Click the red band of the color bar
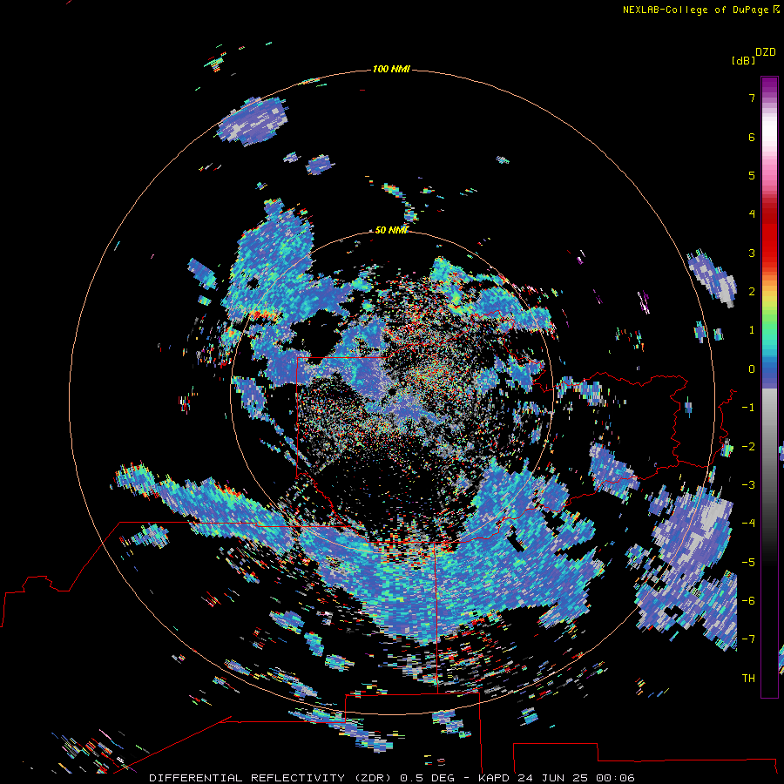The image size is (784, 784). [769, 235]
